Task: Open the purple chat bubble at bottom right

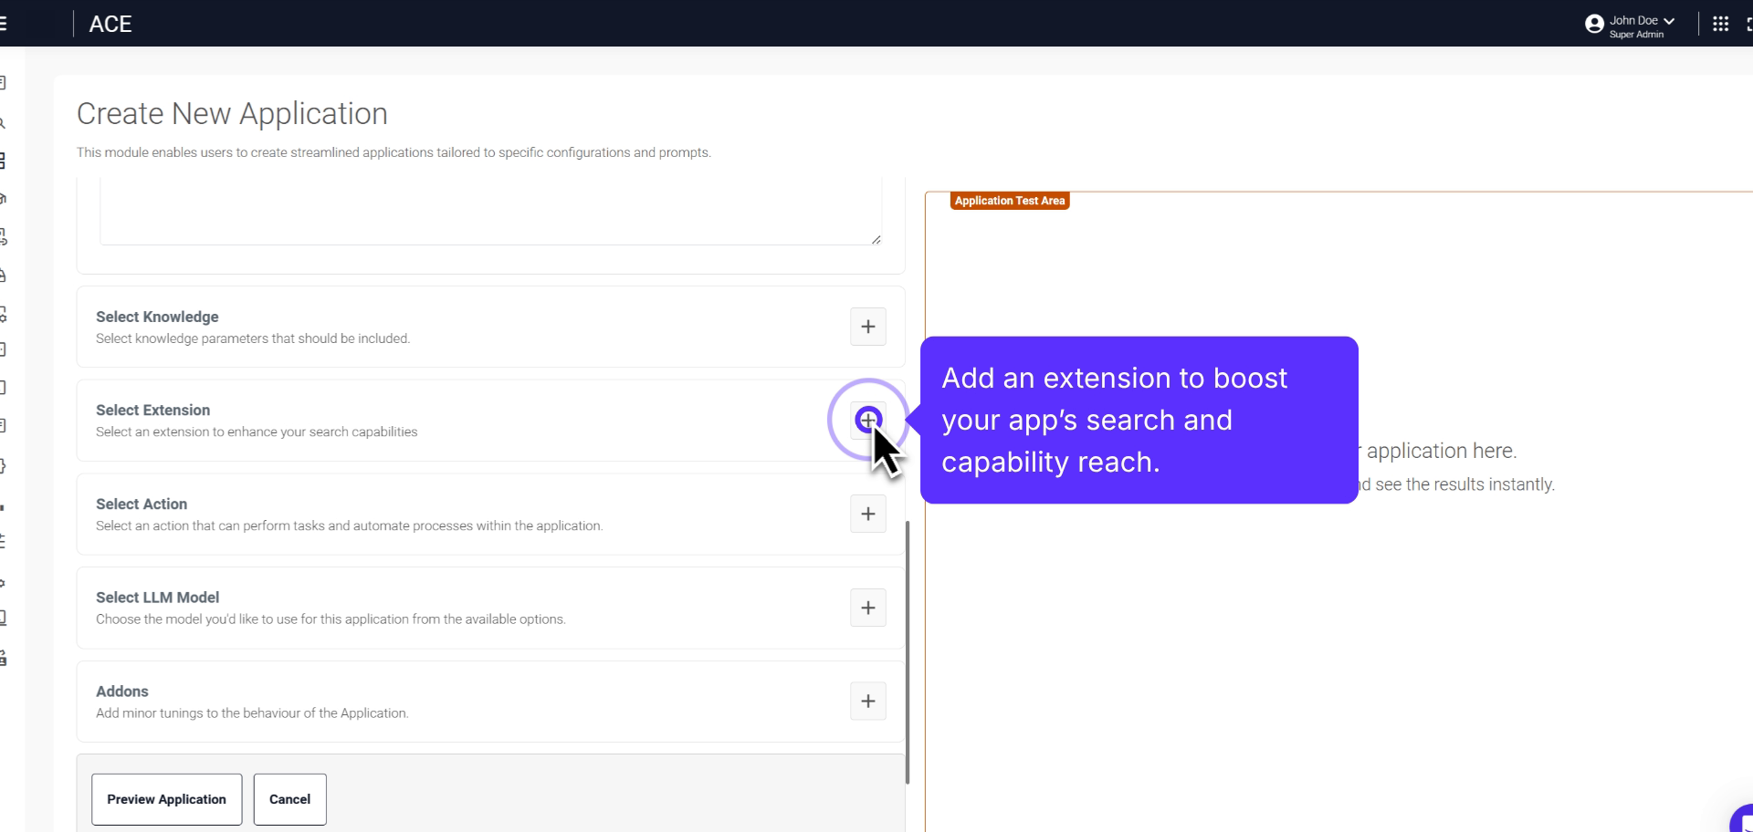Action: tap(1740, 821)
